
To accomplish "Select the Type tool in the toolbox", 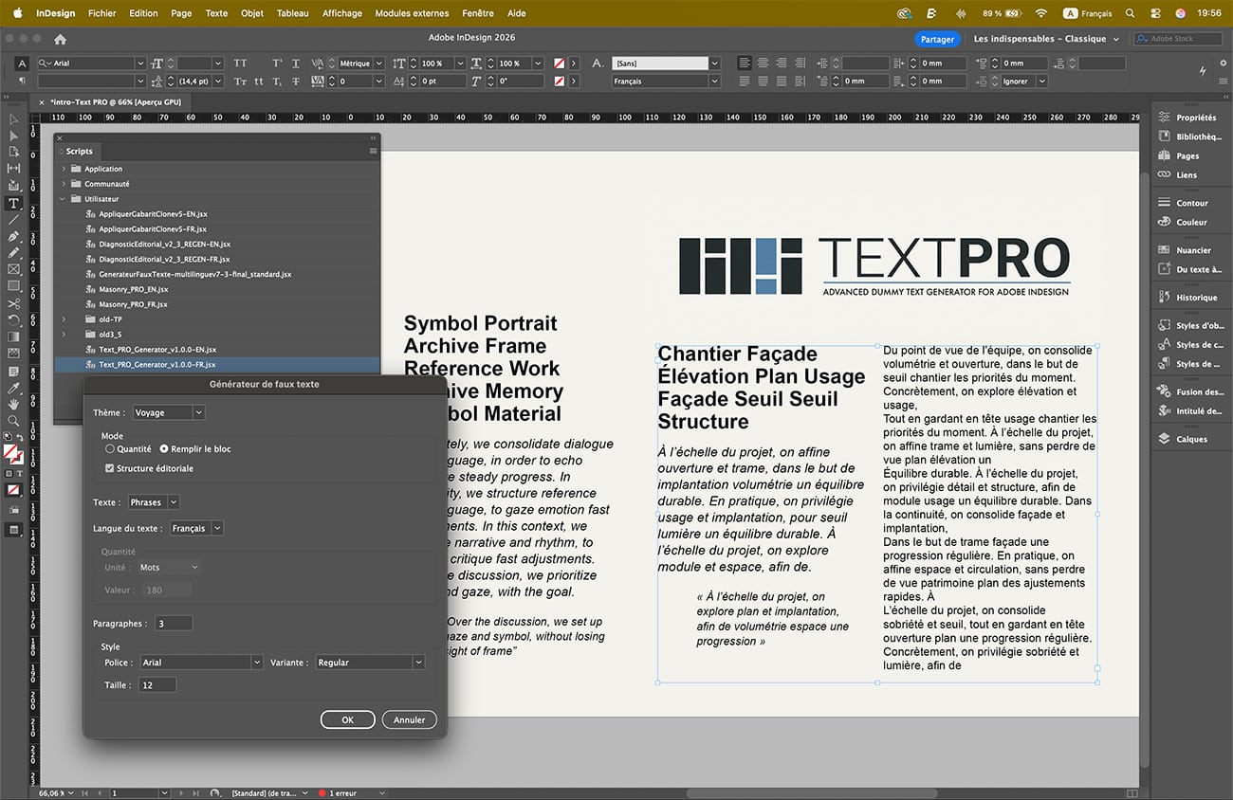I will (13, 203).
